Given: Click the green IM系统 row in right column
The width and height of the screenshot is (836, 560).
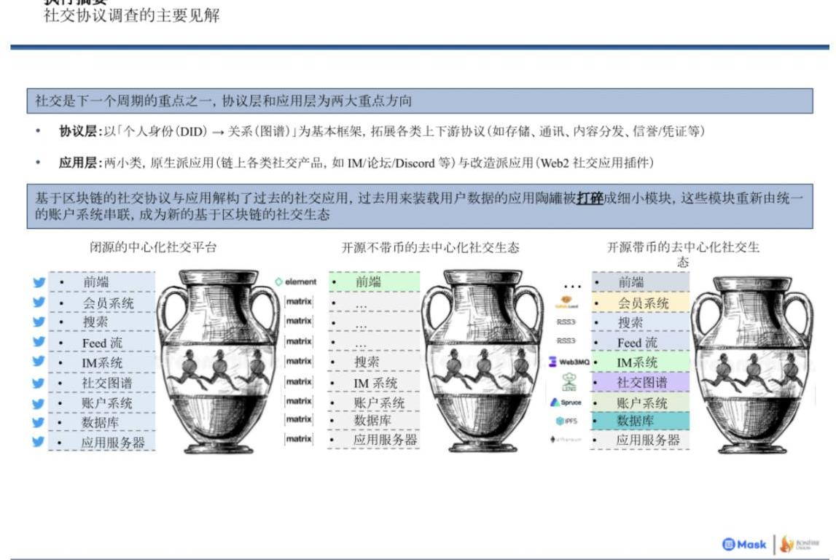Looking at the screenshot, I should pos(641,362).
